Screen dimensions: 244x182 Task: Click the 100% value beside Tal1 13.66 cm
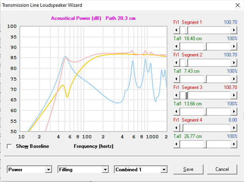coord(232,104)
